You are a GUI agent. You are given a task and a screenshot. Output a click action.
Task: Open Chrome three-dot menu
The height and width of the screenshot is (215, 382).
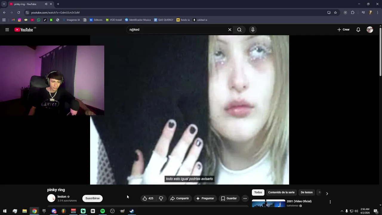coord(378,13)
